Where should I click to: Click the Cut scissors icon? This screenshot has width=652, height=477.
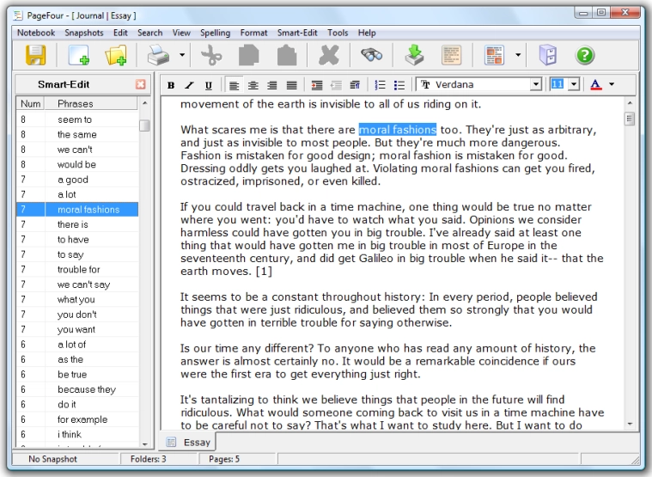pos(211,55)
